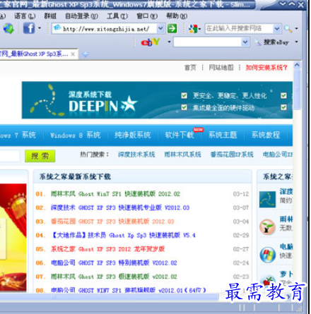The height and width of the screenshot is (314, 311).
Task: Open the 纯净版系统 nav tab
Action: point(132,135)
